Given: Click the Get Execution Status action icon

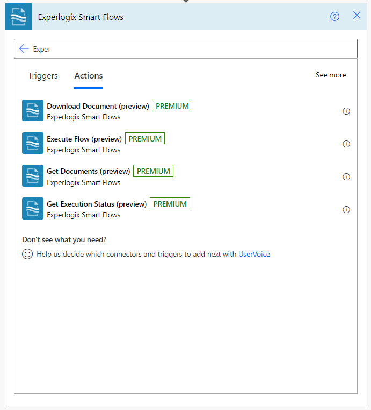Looking at the screenshot, I should tap(33, 208).
